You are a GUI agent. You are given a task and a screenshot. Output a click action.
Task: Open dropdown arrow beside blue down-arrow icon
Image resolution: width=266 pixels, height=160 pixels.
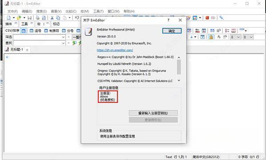[x=195, y=37]
